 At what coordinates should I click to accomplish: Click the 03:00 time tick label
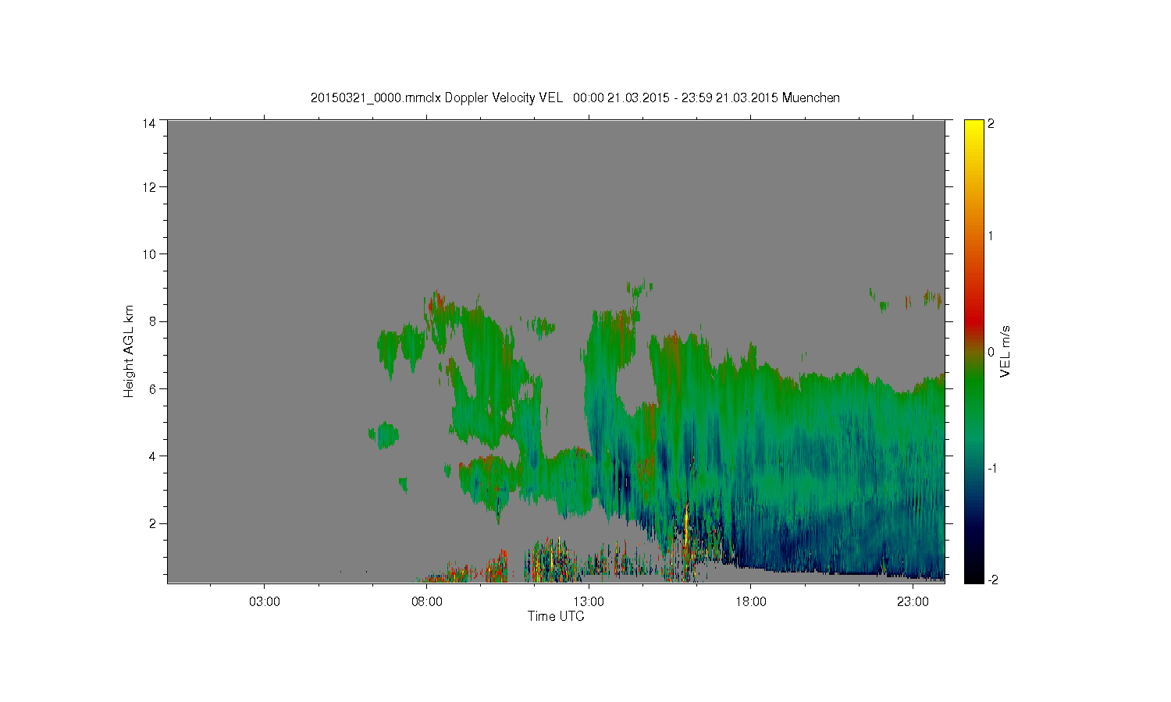[x=265, y=602]
